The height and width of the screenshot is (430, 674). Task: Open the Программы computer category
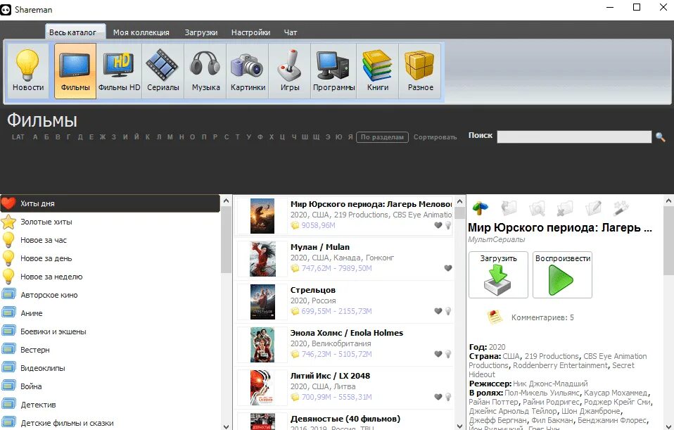(333, 71)
